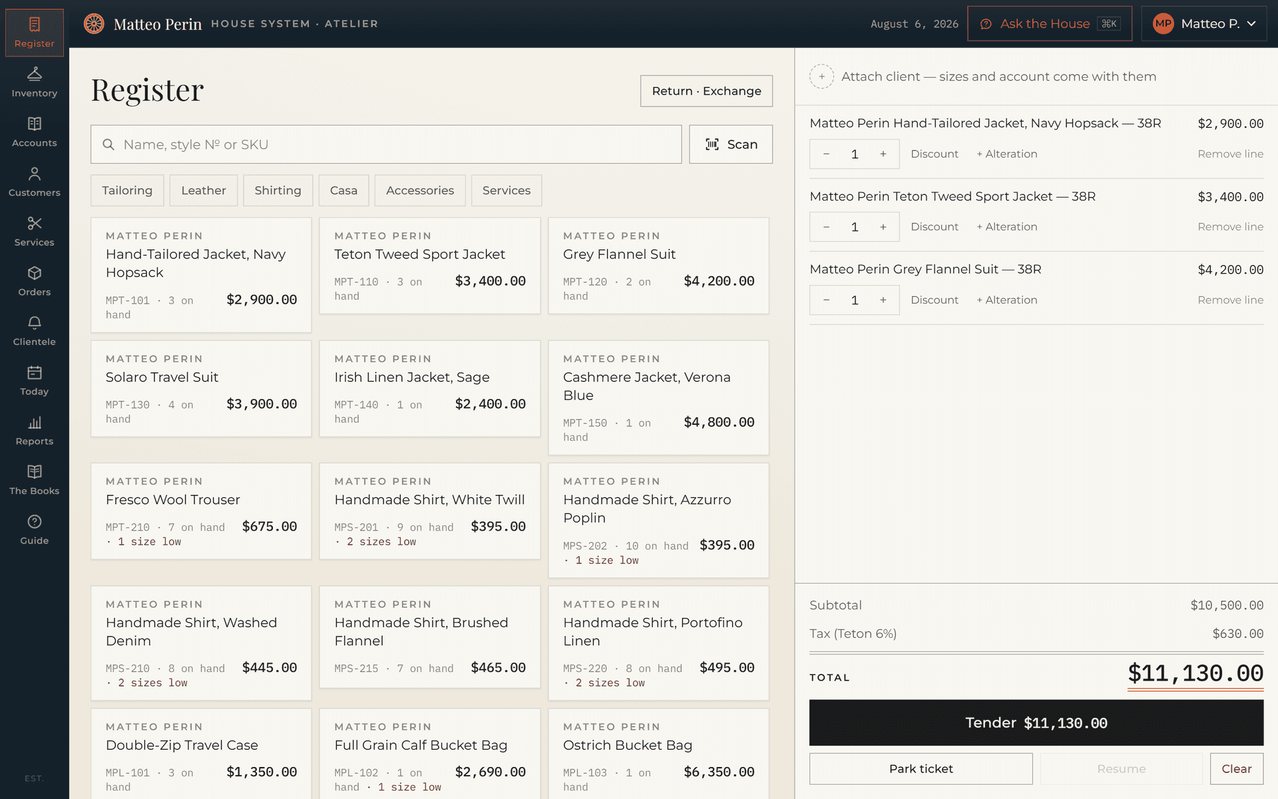1278x799 pixels.
Task: Click Ask the House button
Action: click(1050, 24)
